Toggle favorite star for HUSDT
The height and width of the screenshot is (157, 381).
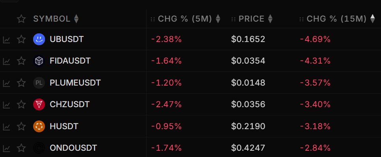click(x=21, y=126)
